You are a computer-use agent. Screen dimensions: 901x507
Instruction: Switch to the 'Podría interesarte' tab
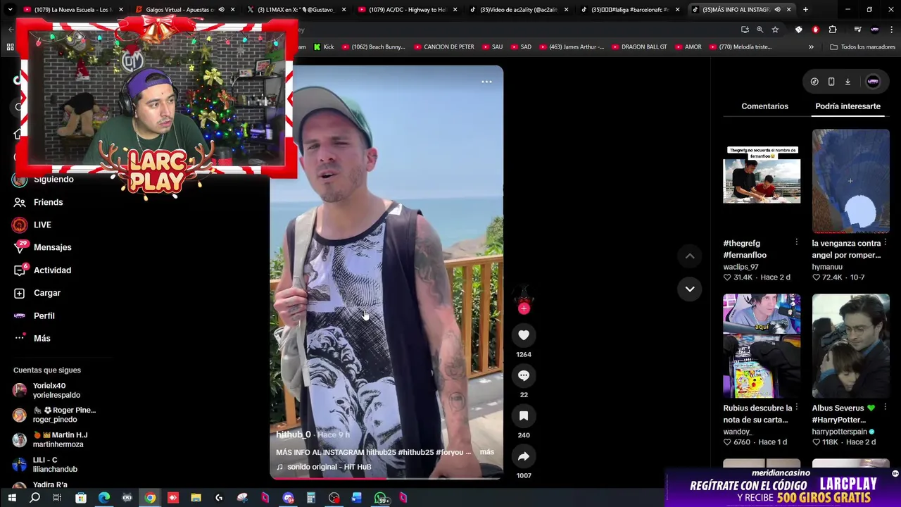[848, 106]
